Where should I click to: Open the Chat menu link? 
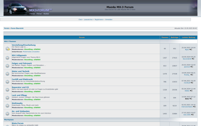80,19
